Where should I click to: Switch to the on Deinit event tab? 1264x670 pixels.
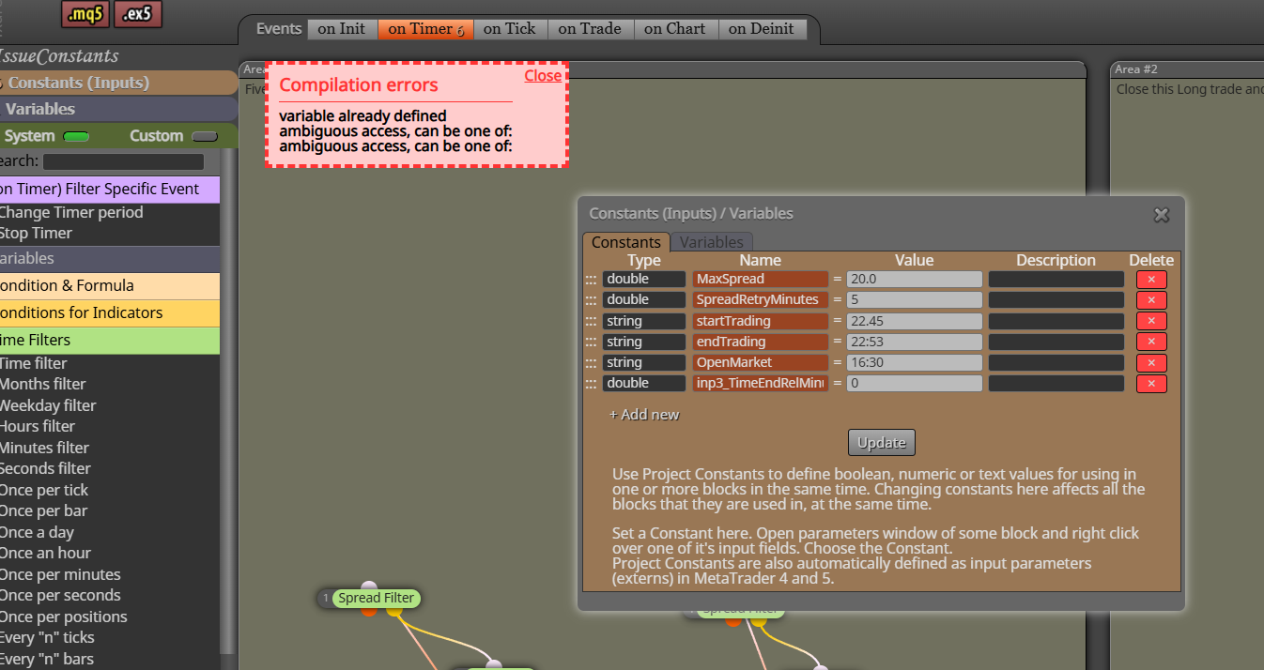pos(762,29)
